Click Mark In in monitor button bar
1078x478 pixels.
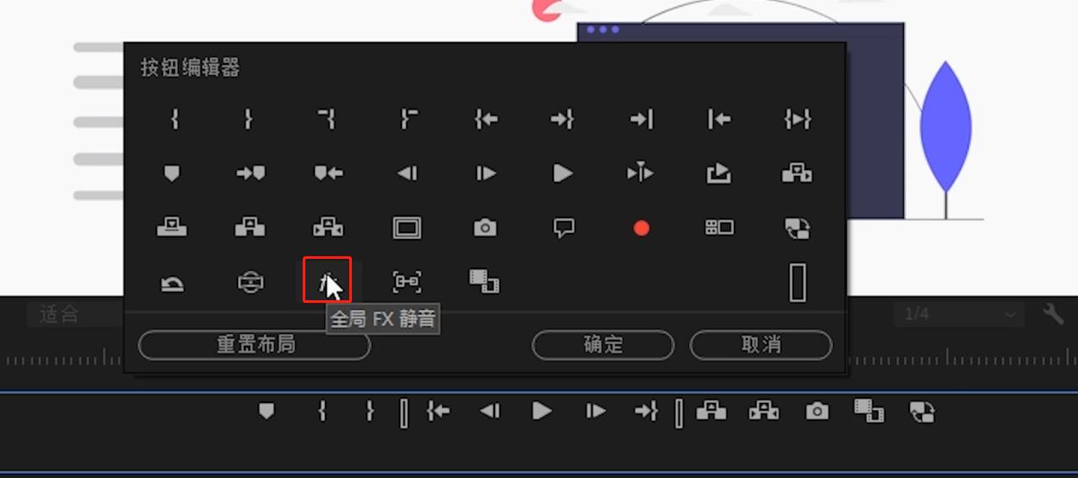tap(322, 412)
